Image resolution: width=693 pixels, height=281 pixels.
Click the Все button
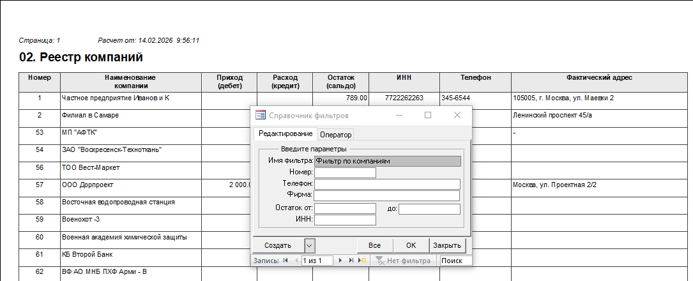click(375, 245)
